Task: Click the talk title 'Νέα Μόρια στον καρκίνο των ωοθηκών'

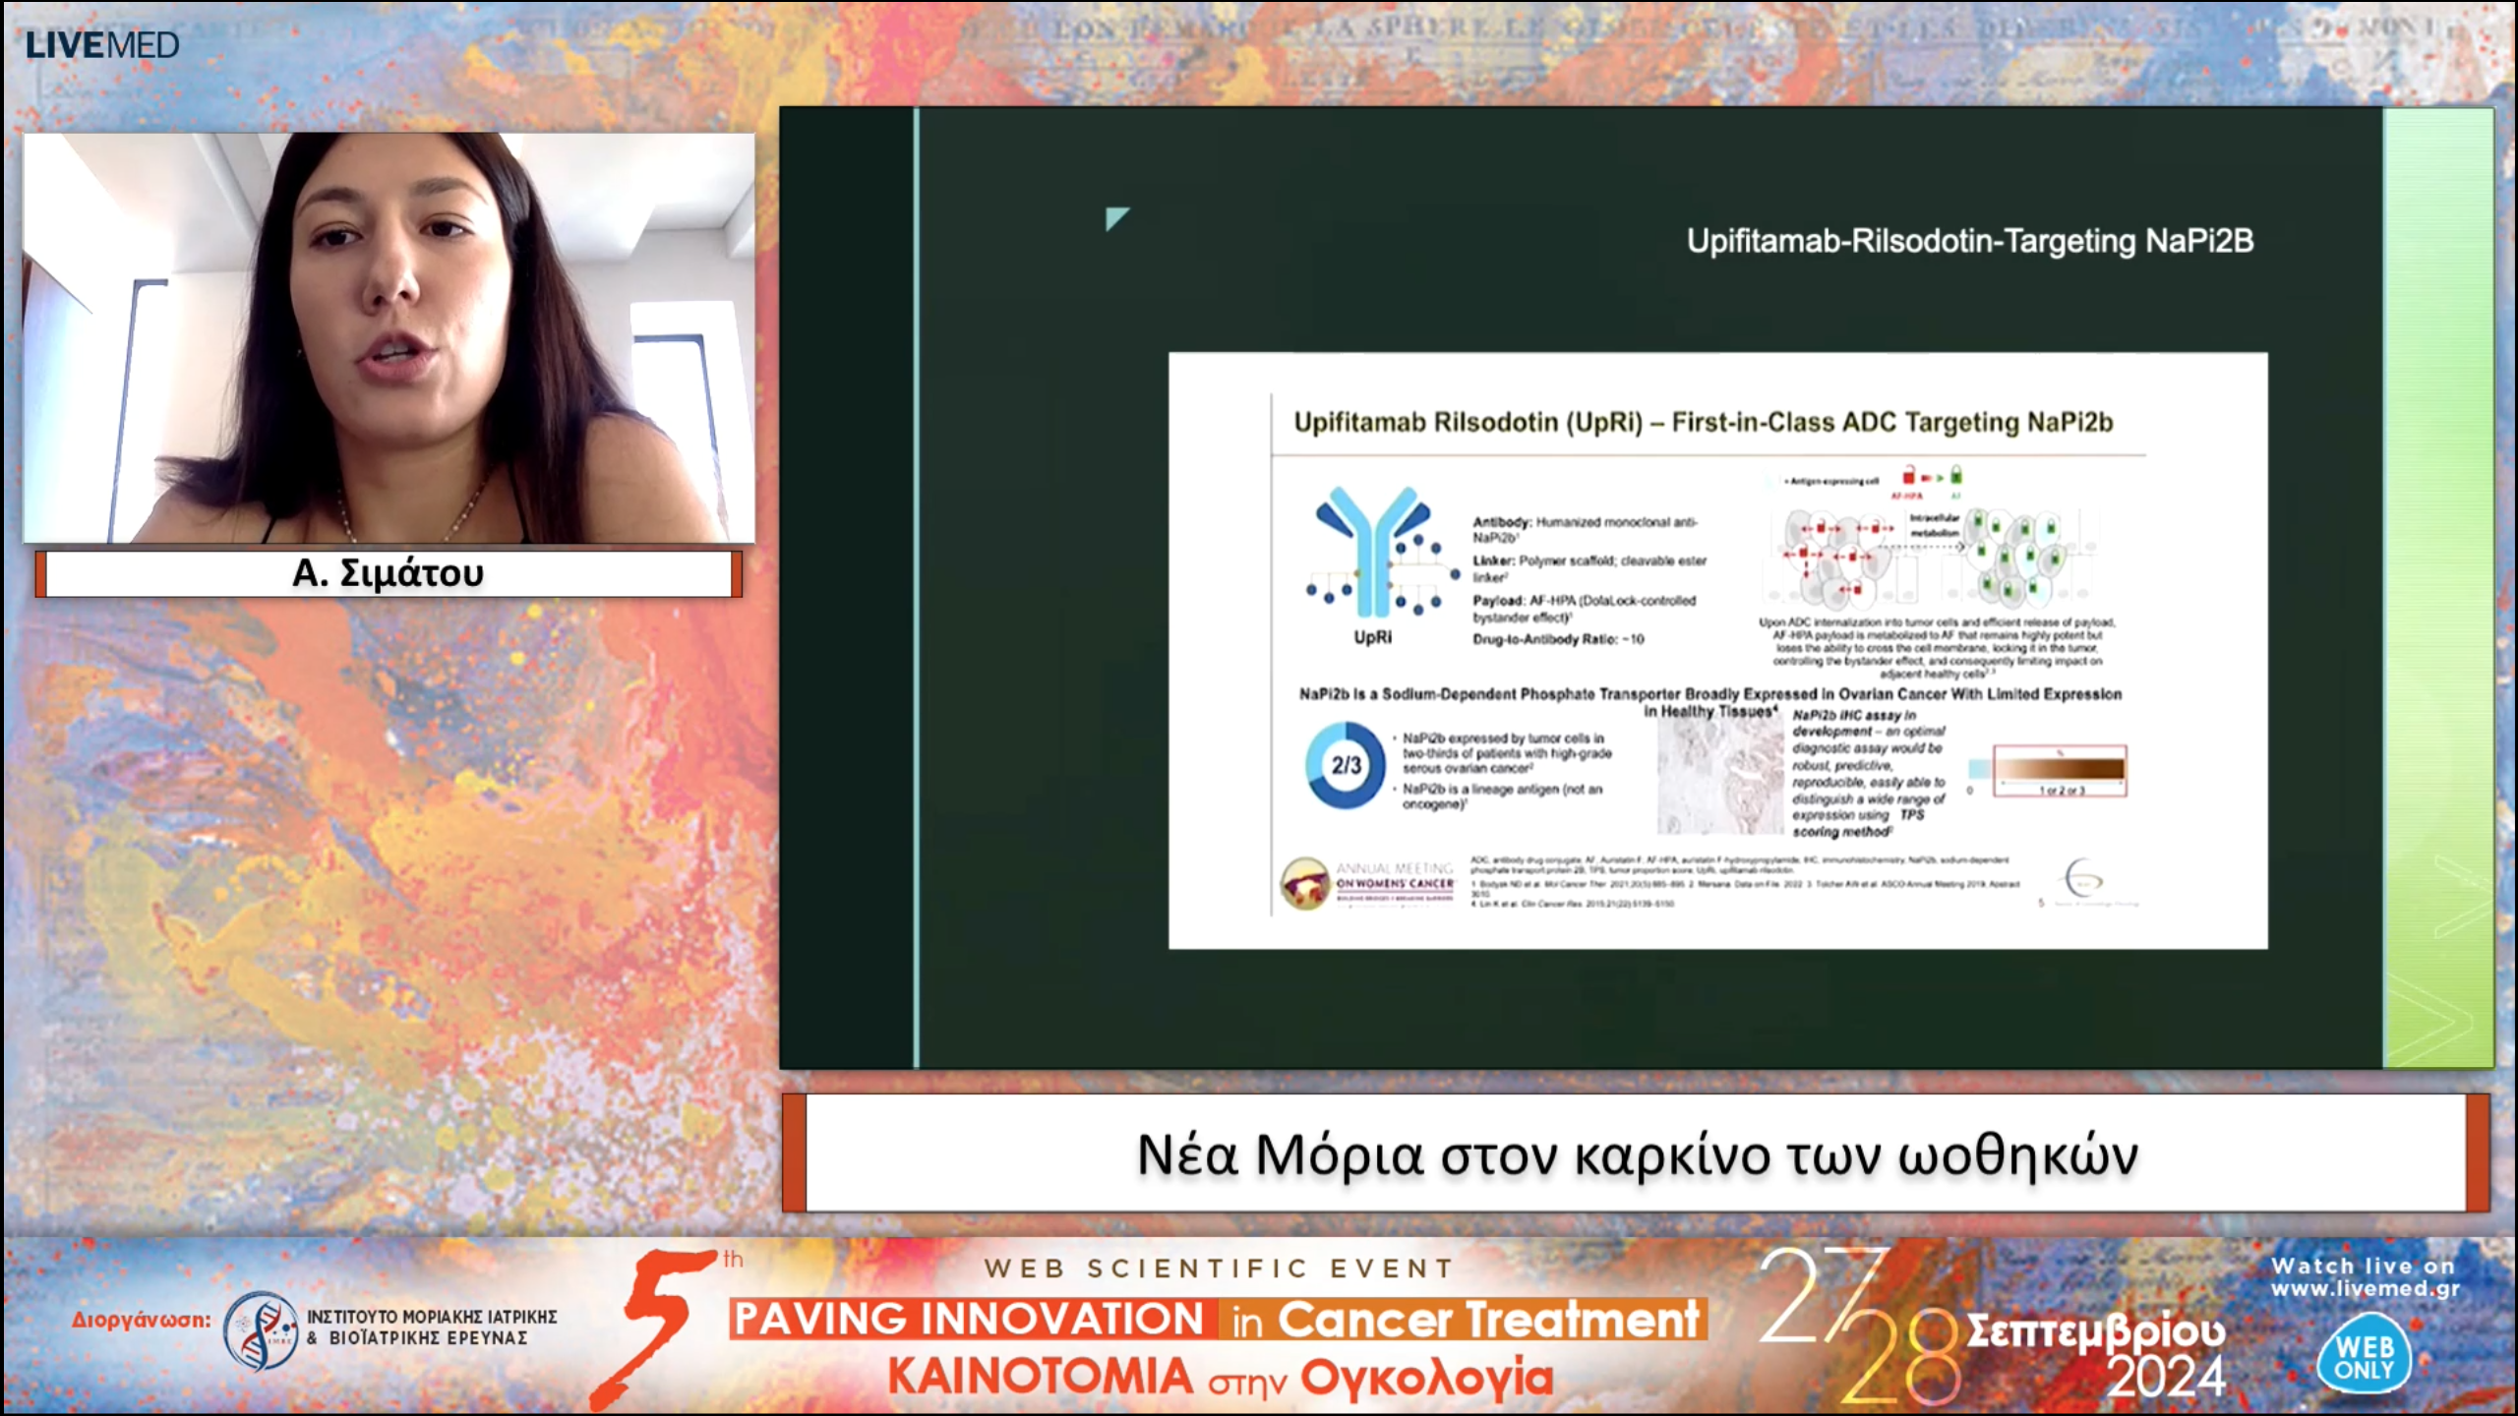Action: [1638, 1154]
